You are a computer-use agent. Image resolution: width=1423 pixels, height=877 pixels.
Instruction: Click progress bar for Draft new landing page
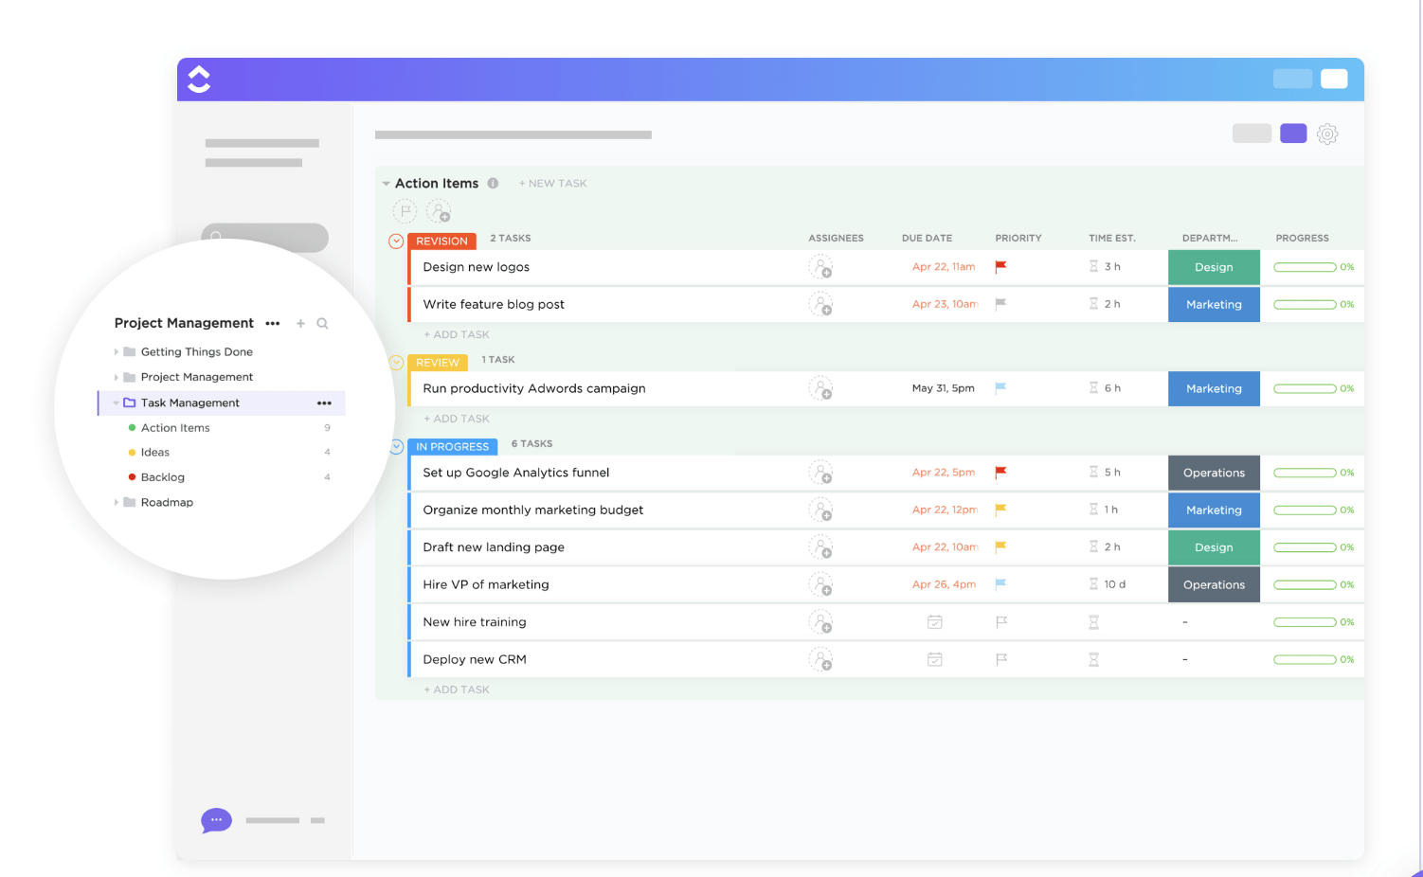point(1305,547)
